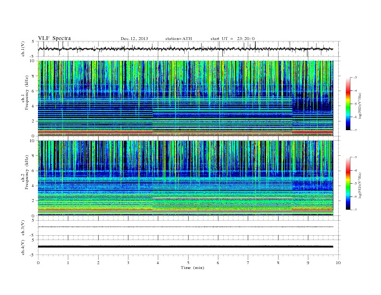Click the '-3' value on ch.1 colorbar
This screenshot has height=295, width=381.
point(355,78)
